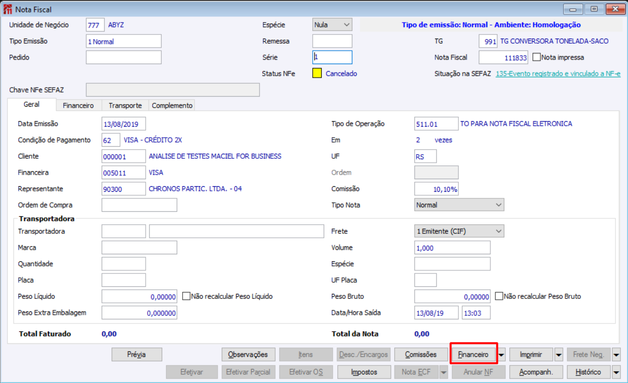Click the Cliente code field 000001
The height and width of the screenshot is (383, 628).
[x=124, y=156]
